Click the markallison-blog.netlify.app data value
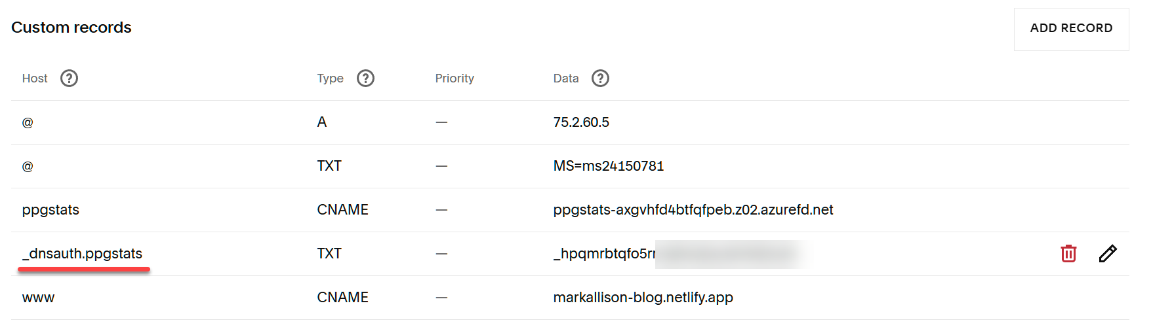 [643, 298]
